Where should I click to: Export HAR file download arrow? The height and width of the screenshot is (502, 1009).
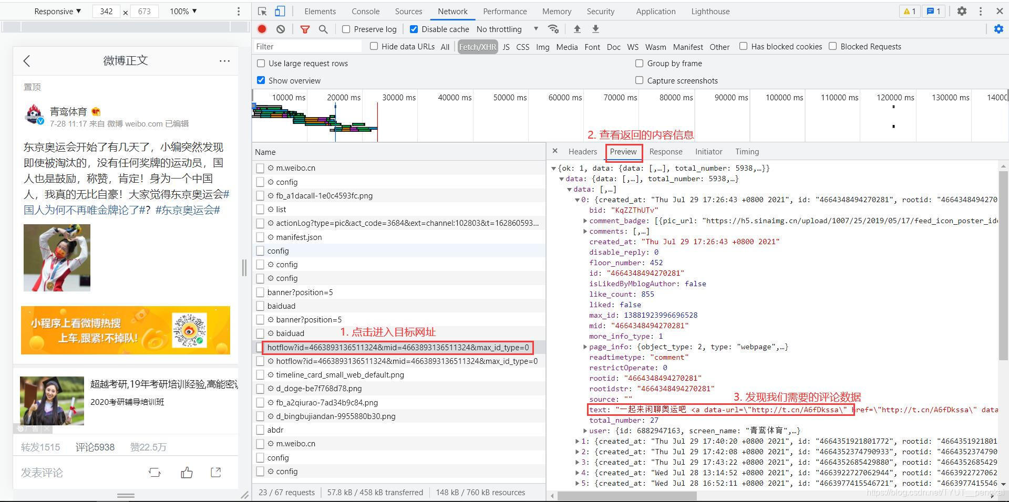tap(595, 29)
